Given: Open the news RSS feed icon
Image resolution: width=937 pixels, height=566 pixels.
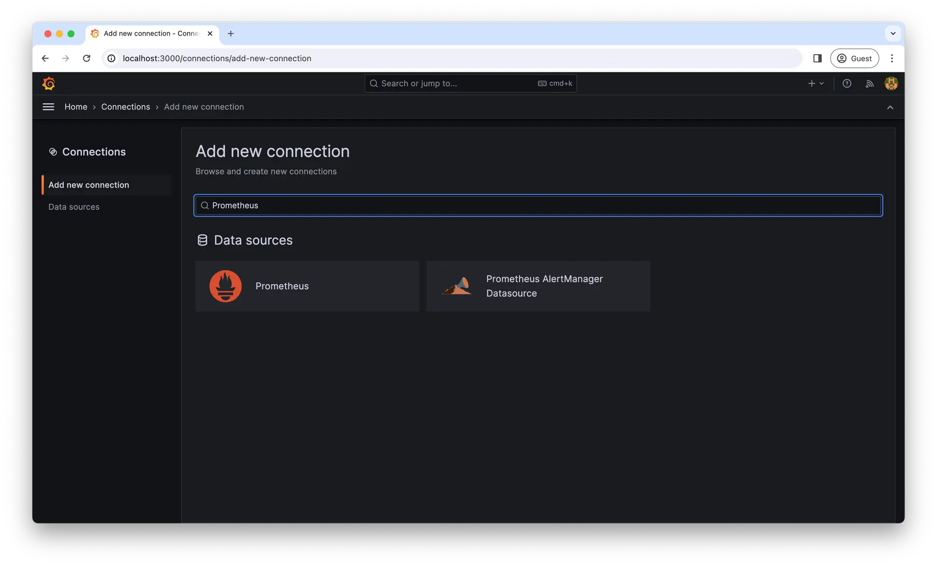Looking at the screenshot, I should tap(869, 83).
